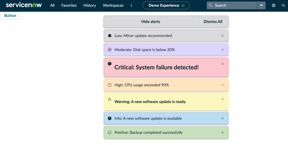Viewport: 288px width, 145px height.
Task: Dismiss the Low minor update alert
Action: click(222, 36)
